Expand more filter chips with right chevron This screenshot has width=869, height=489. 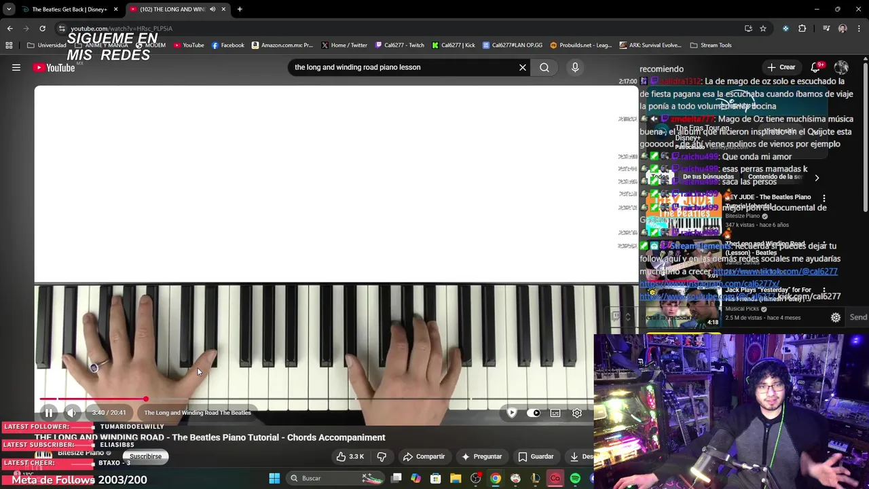(817, 178)
